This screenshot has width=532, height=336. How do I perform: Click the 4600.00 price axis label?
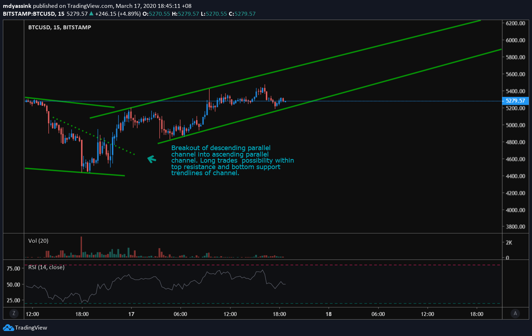pos(516,159)
